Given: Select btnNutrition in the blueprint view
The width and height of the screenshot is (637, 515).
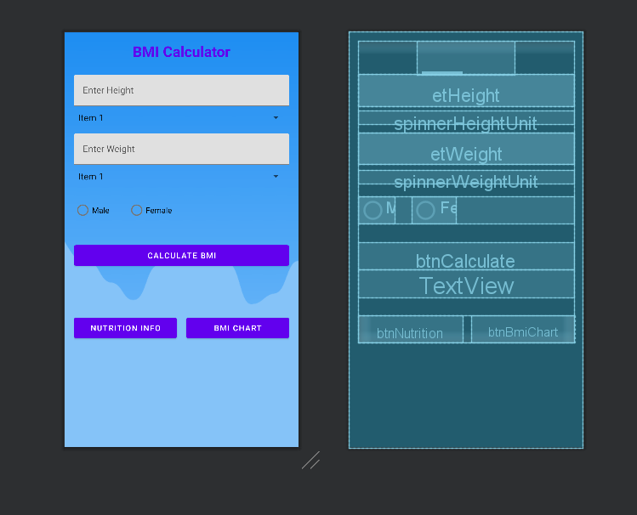Looking at the screenshot, I should coord(410,331).
